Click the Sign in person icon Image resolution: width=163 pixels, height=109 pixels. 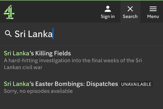click(108, 9)
